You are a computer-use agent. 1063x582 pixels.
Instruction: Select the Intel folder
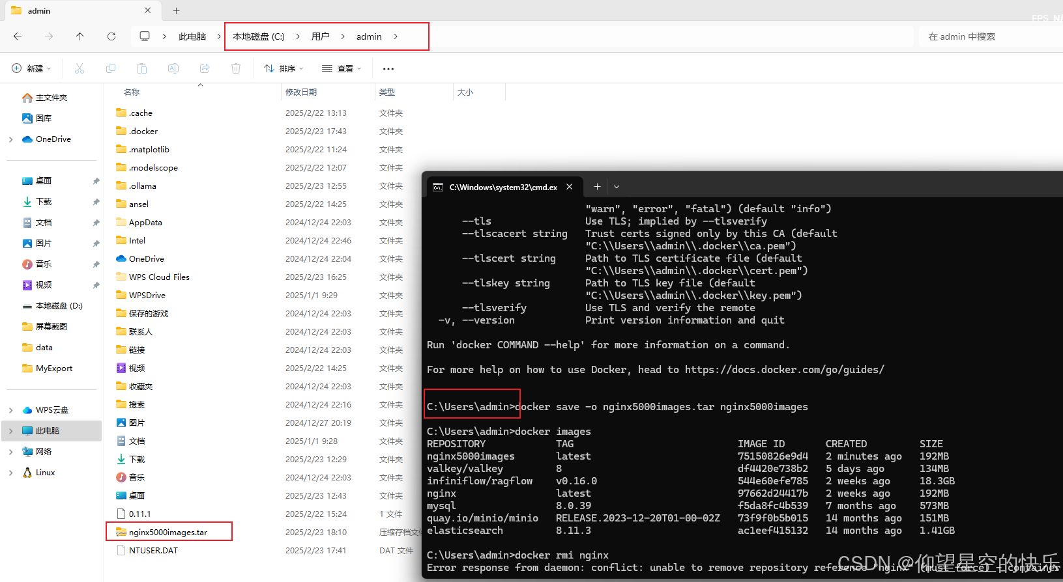[137, 241]
